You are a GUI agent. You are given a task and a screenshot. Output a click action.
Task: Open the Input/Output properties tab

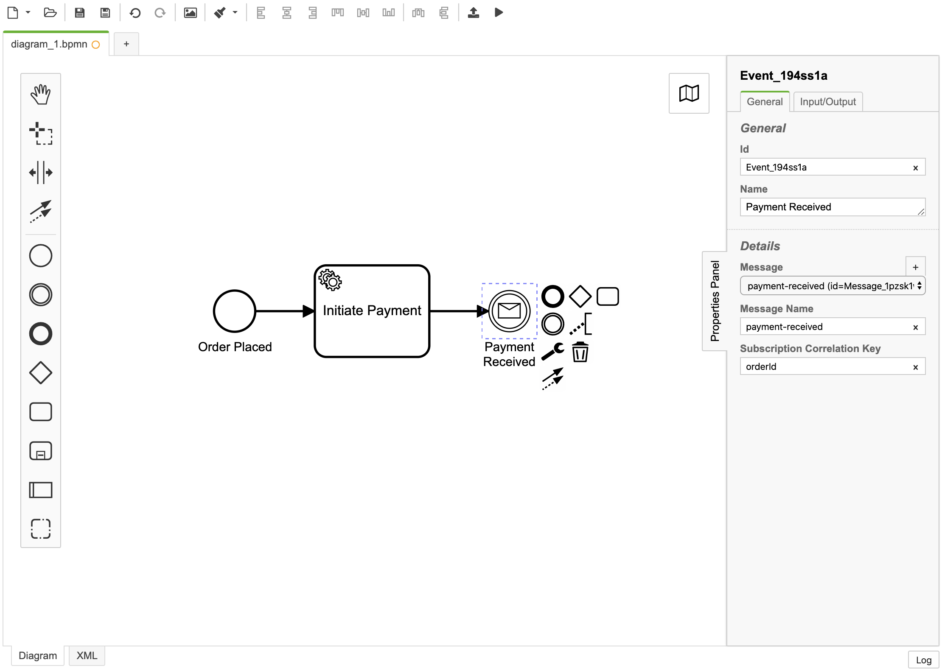coord(828,102)
